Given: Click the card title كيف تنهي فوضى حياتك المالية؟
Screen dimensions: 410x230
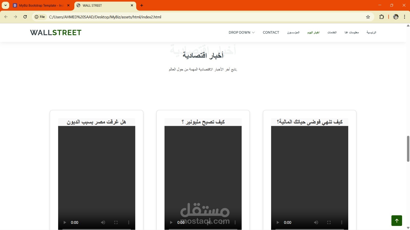Looking at the screenshot, I should coord(310,122).
